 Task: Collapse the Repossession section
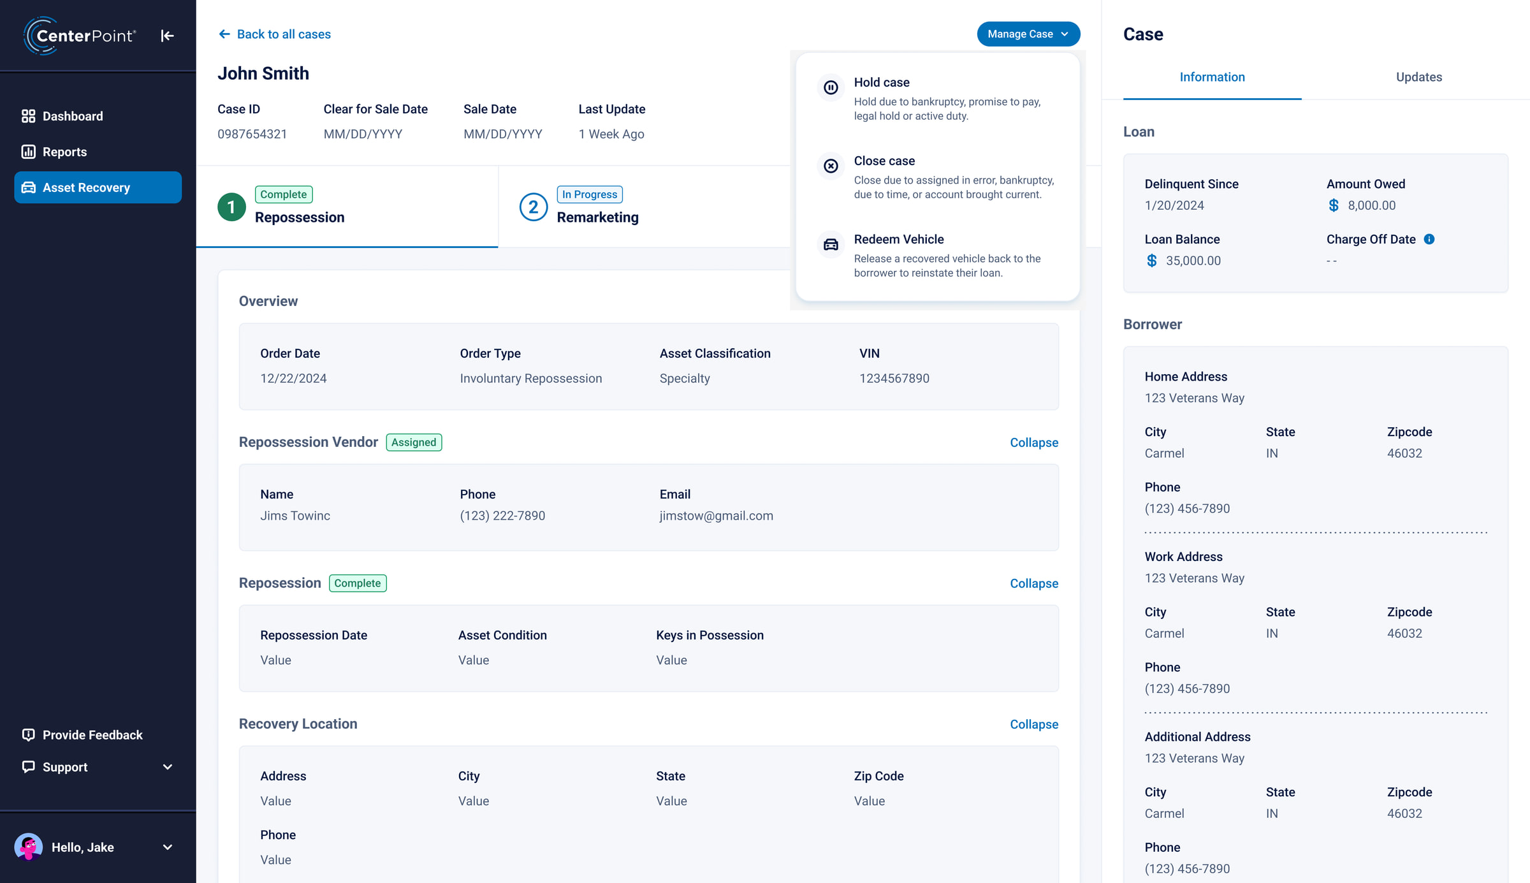1034,583
